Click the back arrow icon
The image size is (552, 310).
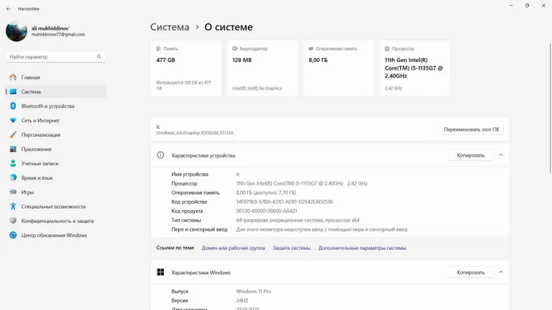click(8, 9)
